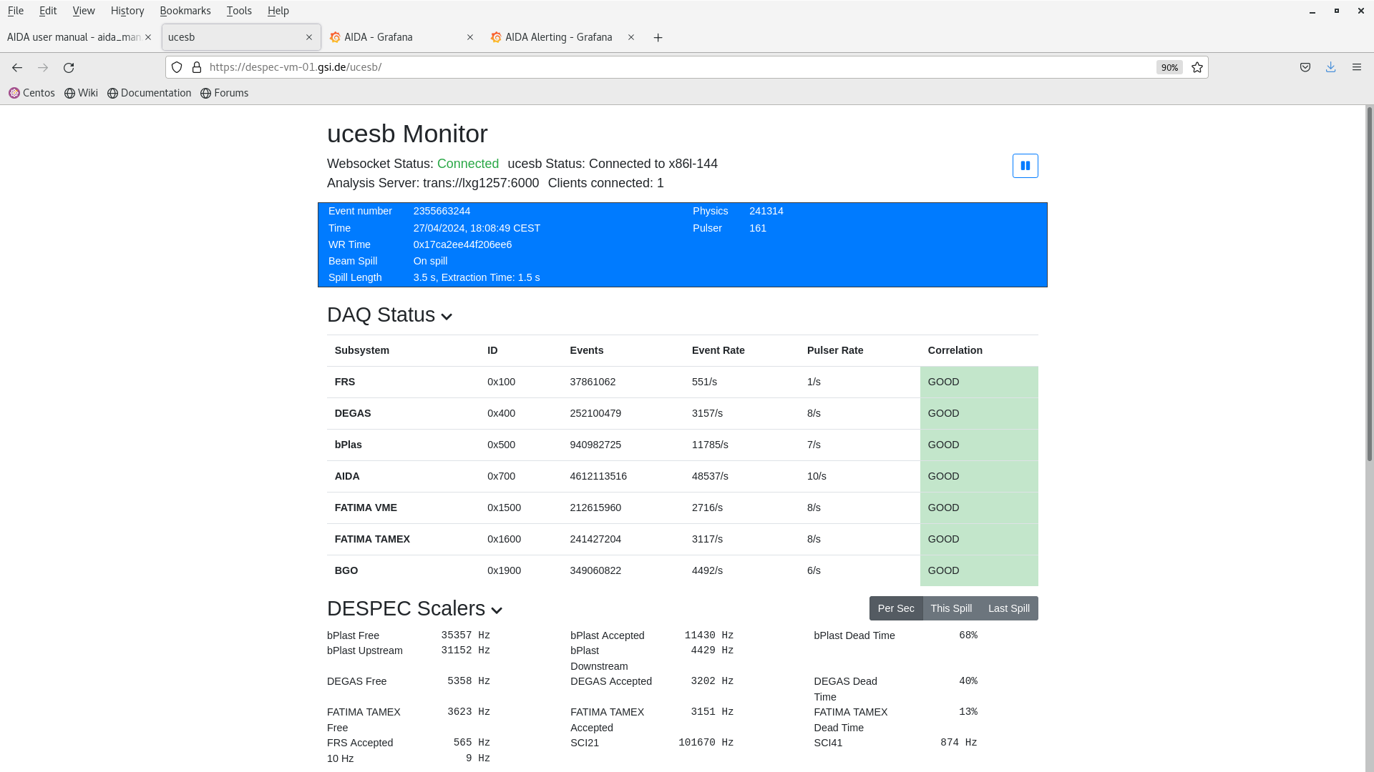This screenshot has height=772, width=1374.
Task: Switch to AIDA Alerting - Grafana tab
Action: (x=558, y=37)
